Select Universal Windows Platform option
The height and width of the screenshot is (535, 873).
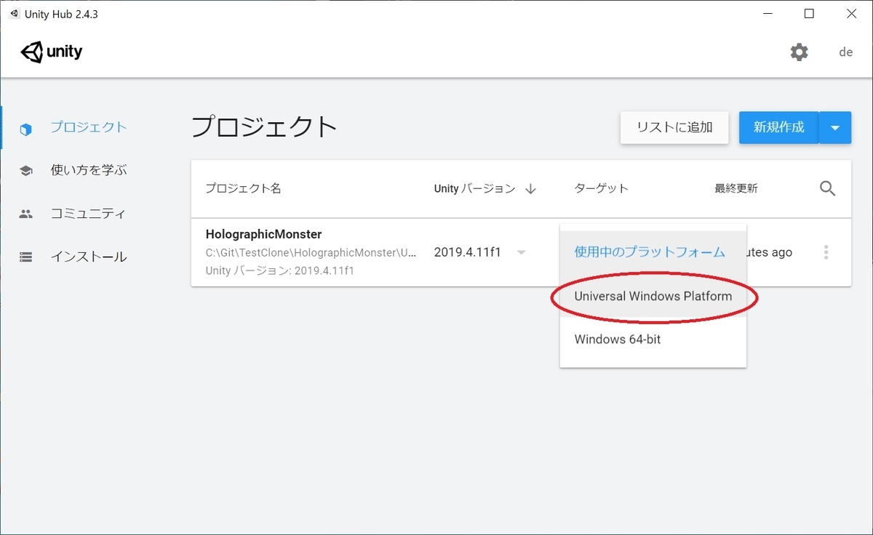[x=653, y=296]
